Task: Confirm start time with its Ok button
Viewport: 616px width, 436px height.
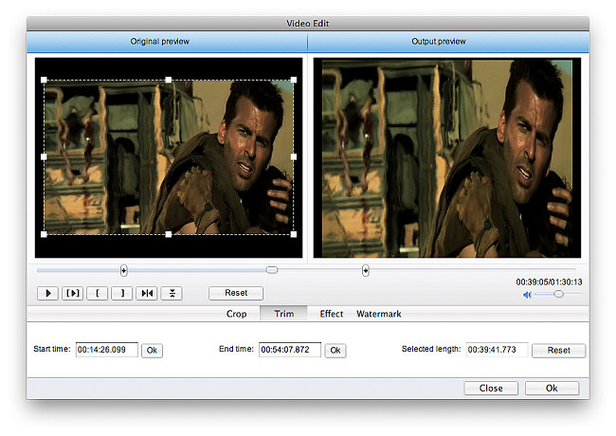Action: coord(152,351)
